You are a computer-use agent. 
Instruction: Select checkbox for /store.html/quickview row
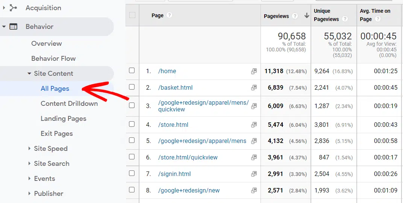pyautogui.click(x=132, y=157)
